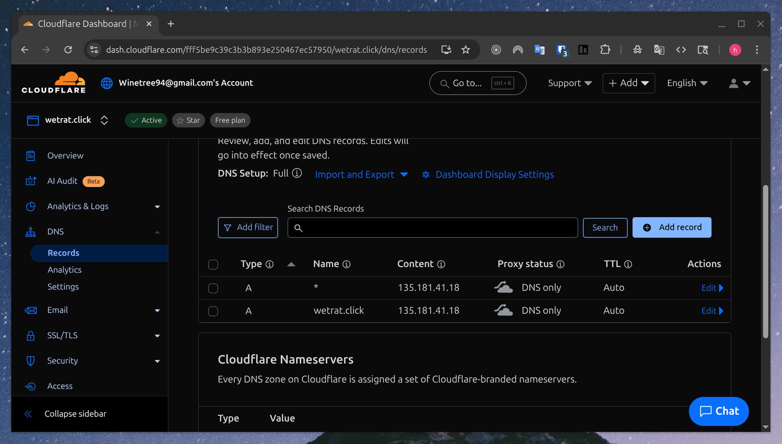Screen dimensions: 782x444
Task: Open AI Audit Beta page
Action: coord(76,181)
